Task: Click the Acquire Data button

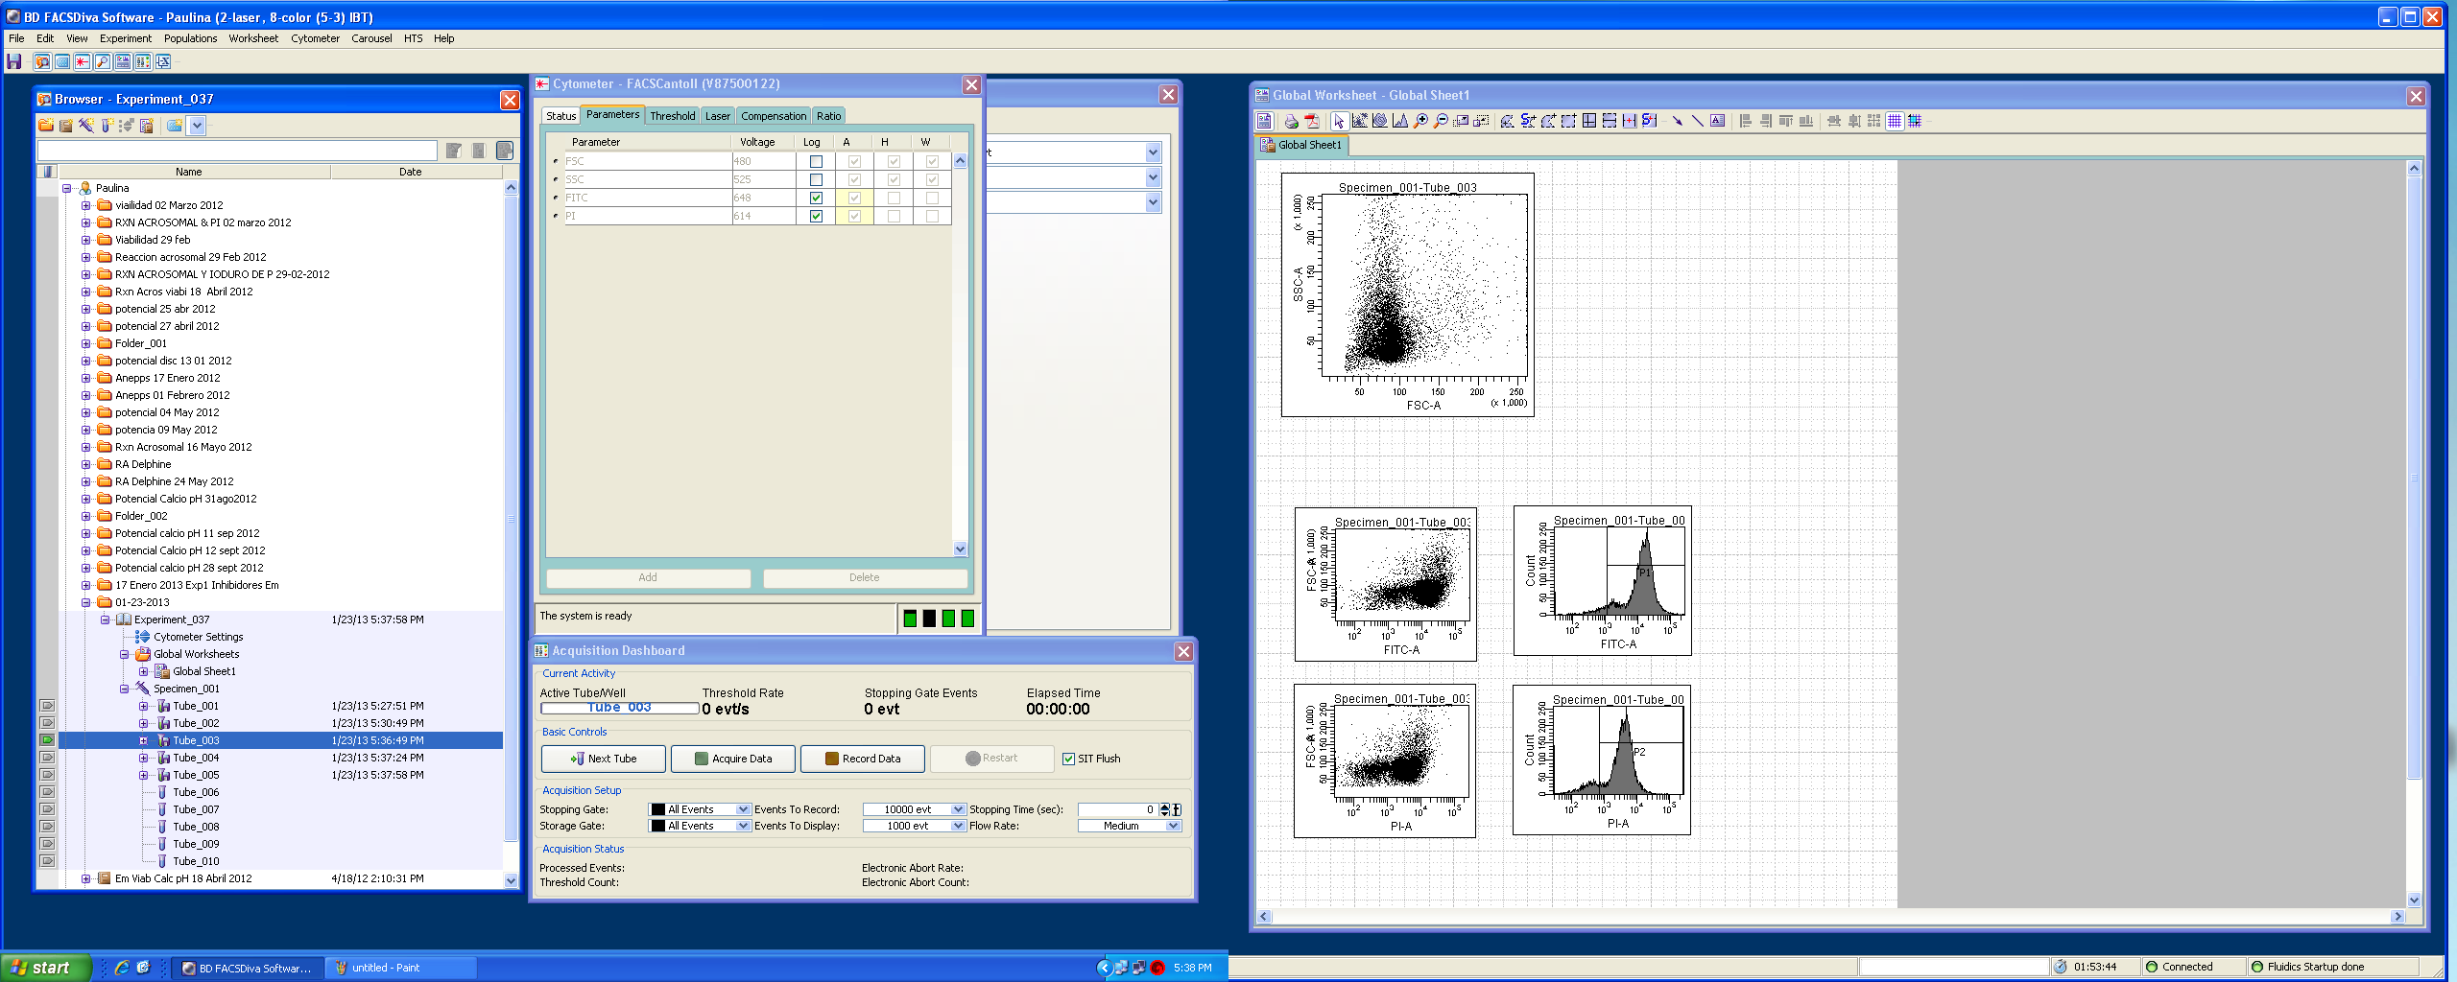Action: click(733, 759)
